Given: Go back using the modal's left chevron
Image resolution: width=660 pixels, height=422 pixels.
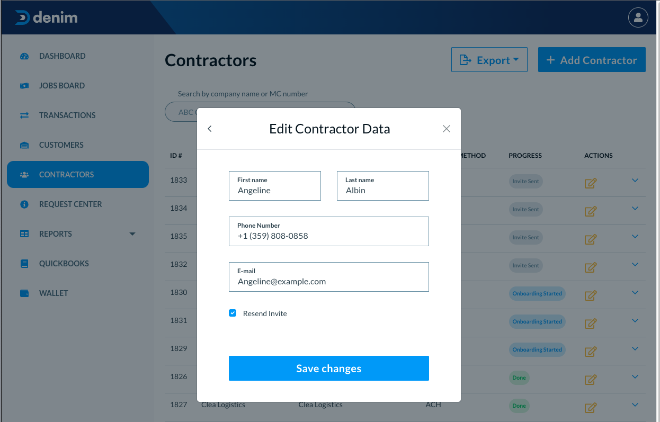Looking at the screenshot, I should coord(210,129).
